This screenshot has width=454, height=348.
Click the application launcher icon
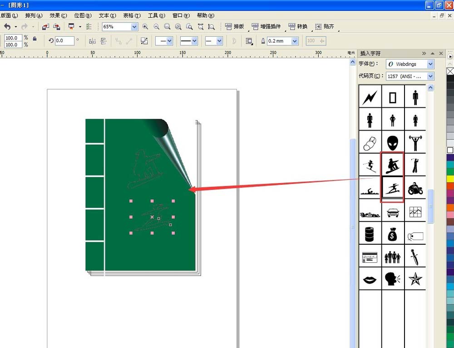coord(71,27)
